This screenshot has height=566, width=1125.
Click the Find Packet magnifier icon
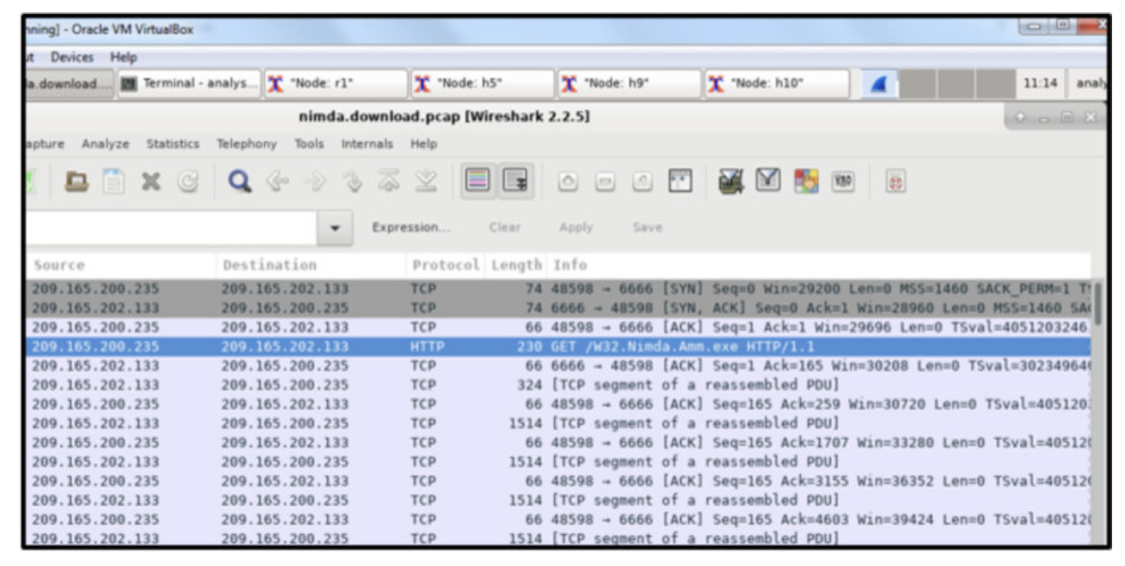[241, 182]
